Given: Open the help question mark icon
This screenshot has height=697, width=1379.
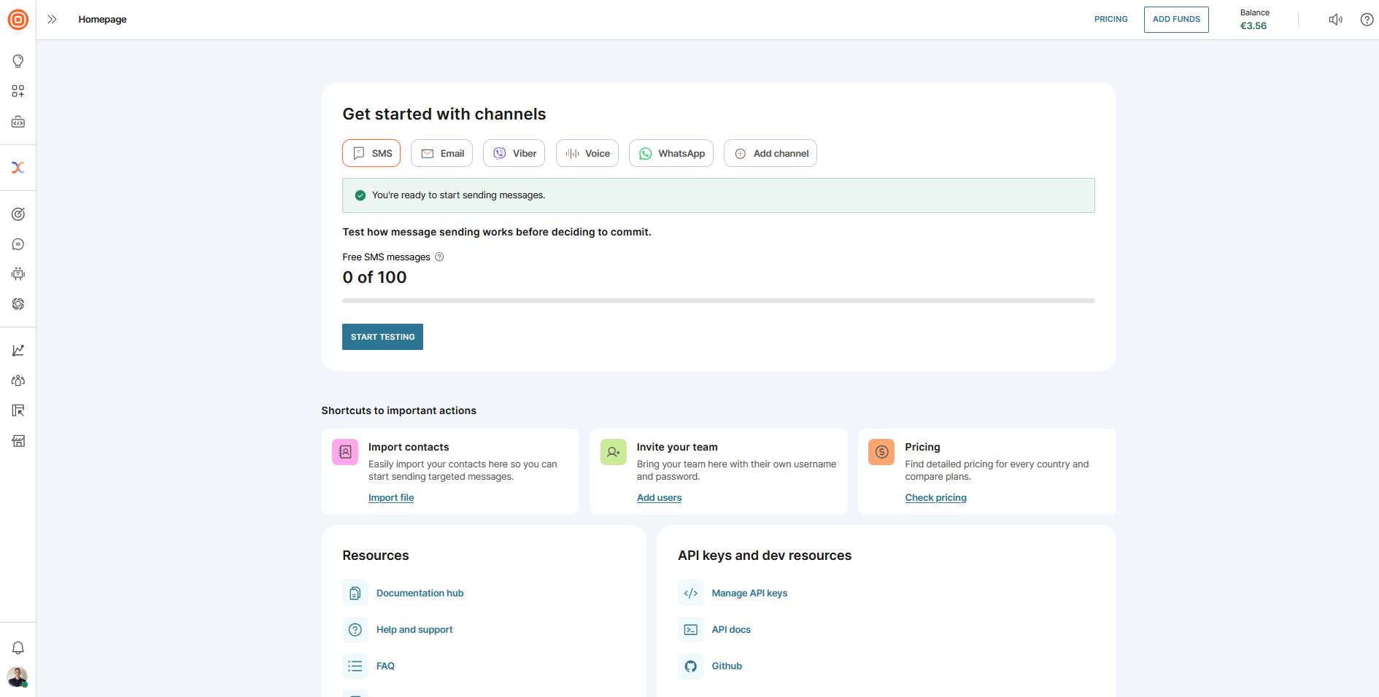Looking at the screenshot, I should click(x=1367, y=20).
